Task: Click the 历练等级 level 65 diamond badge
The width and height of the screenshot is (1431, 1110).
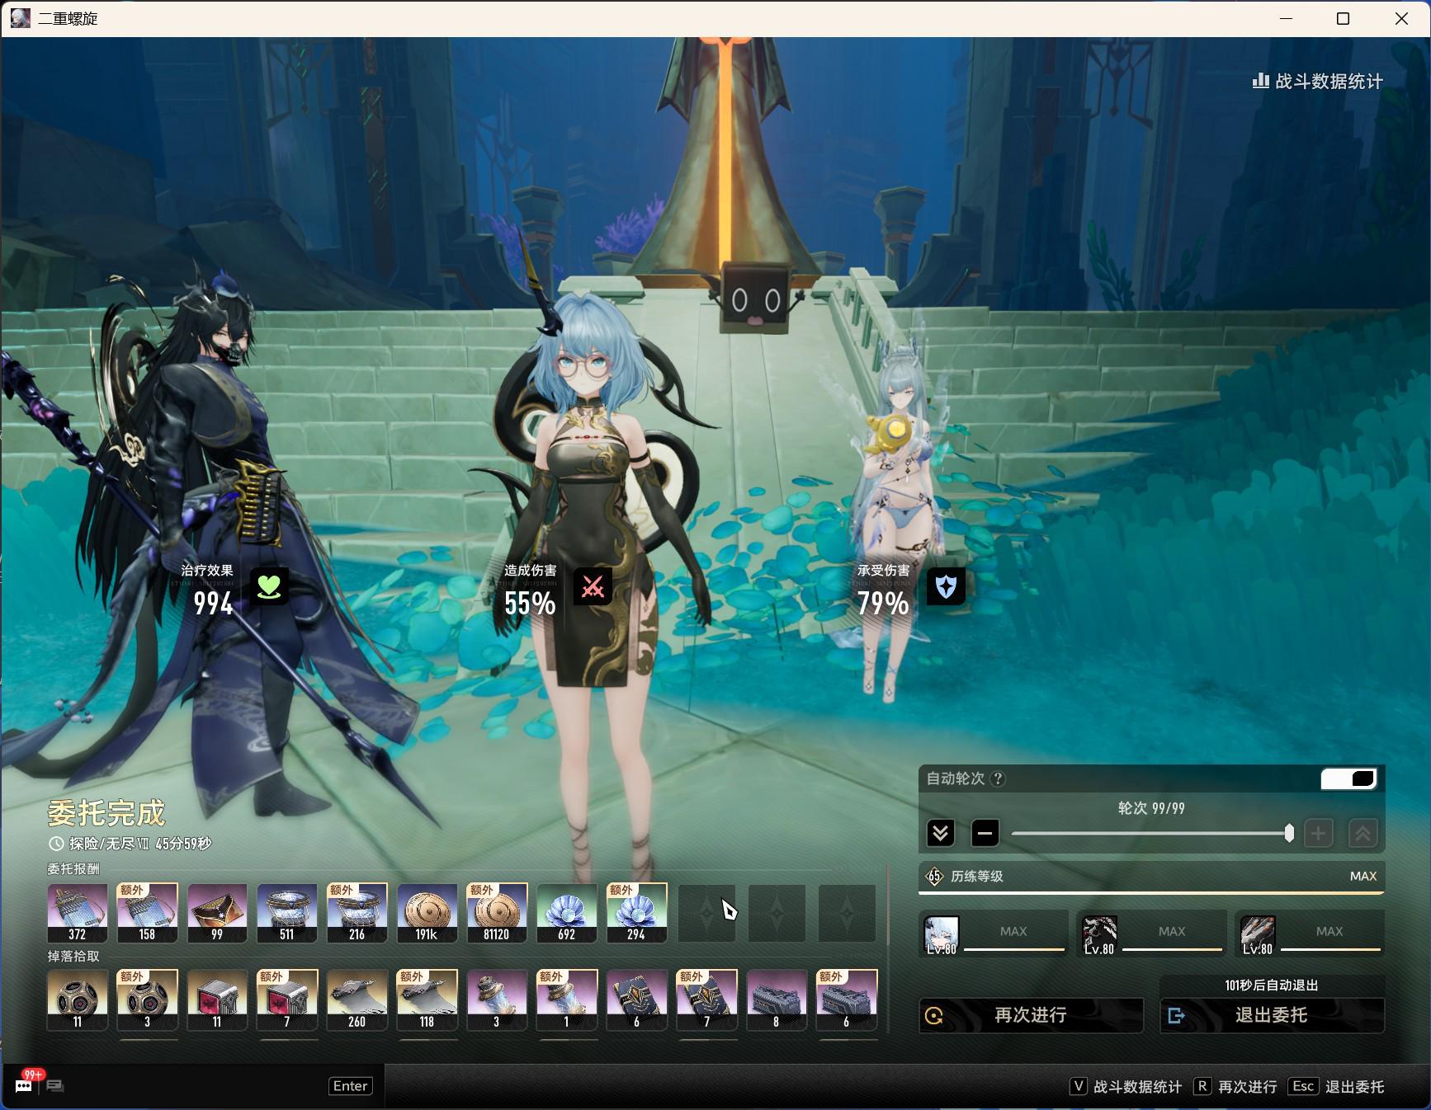Action: tap(934, 876)
